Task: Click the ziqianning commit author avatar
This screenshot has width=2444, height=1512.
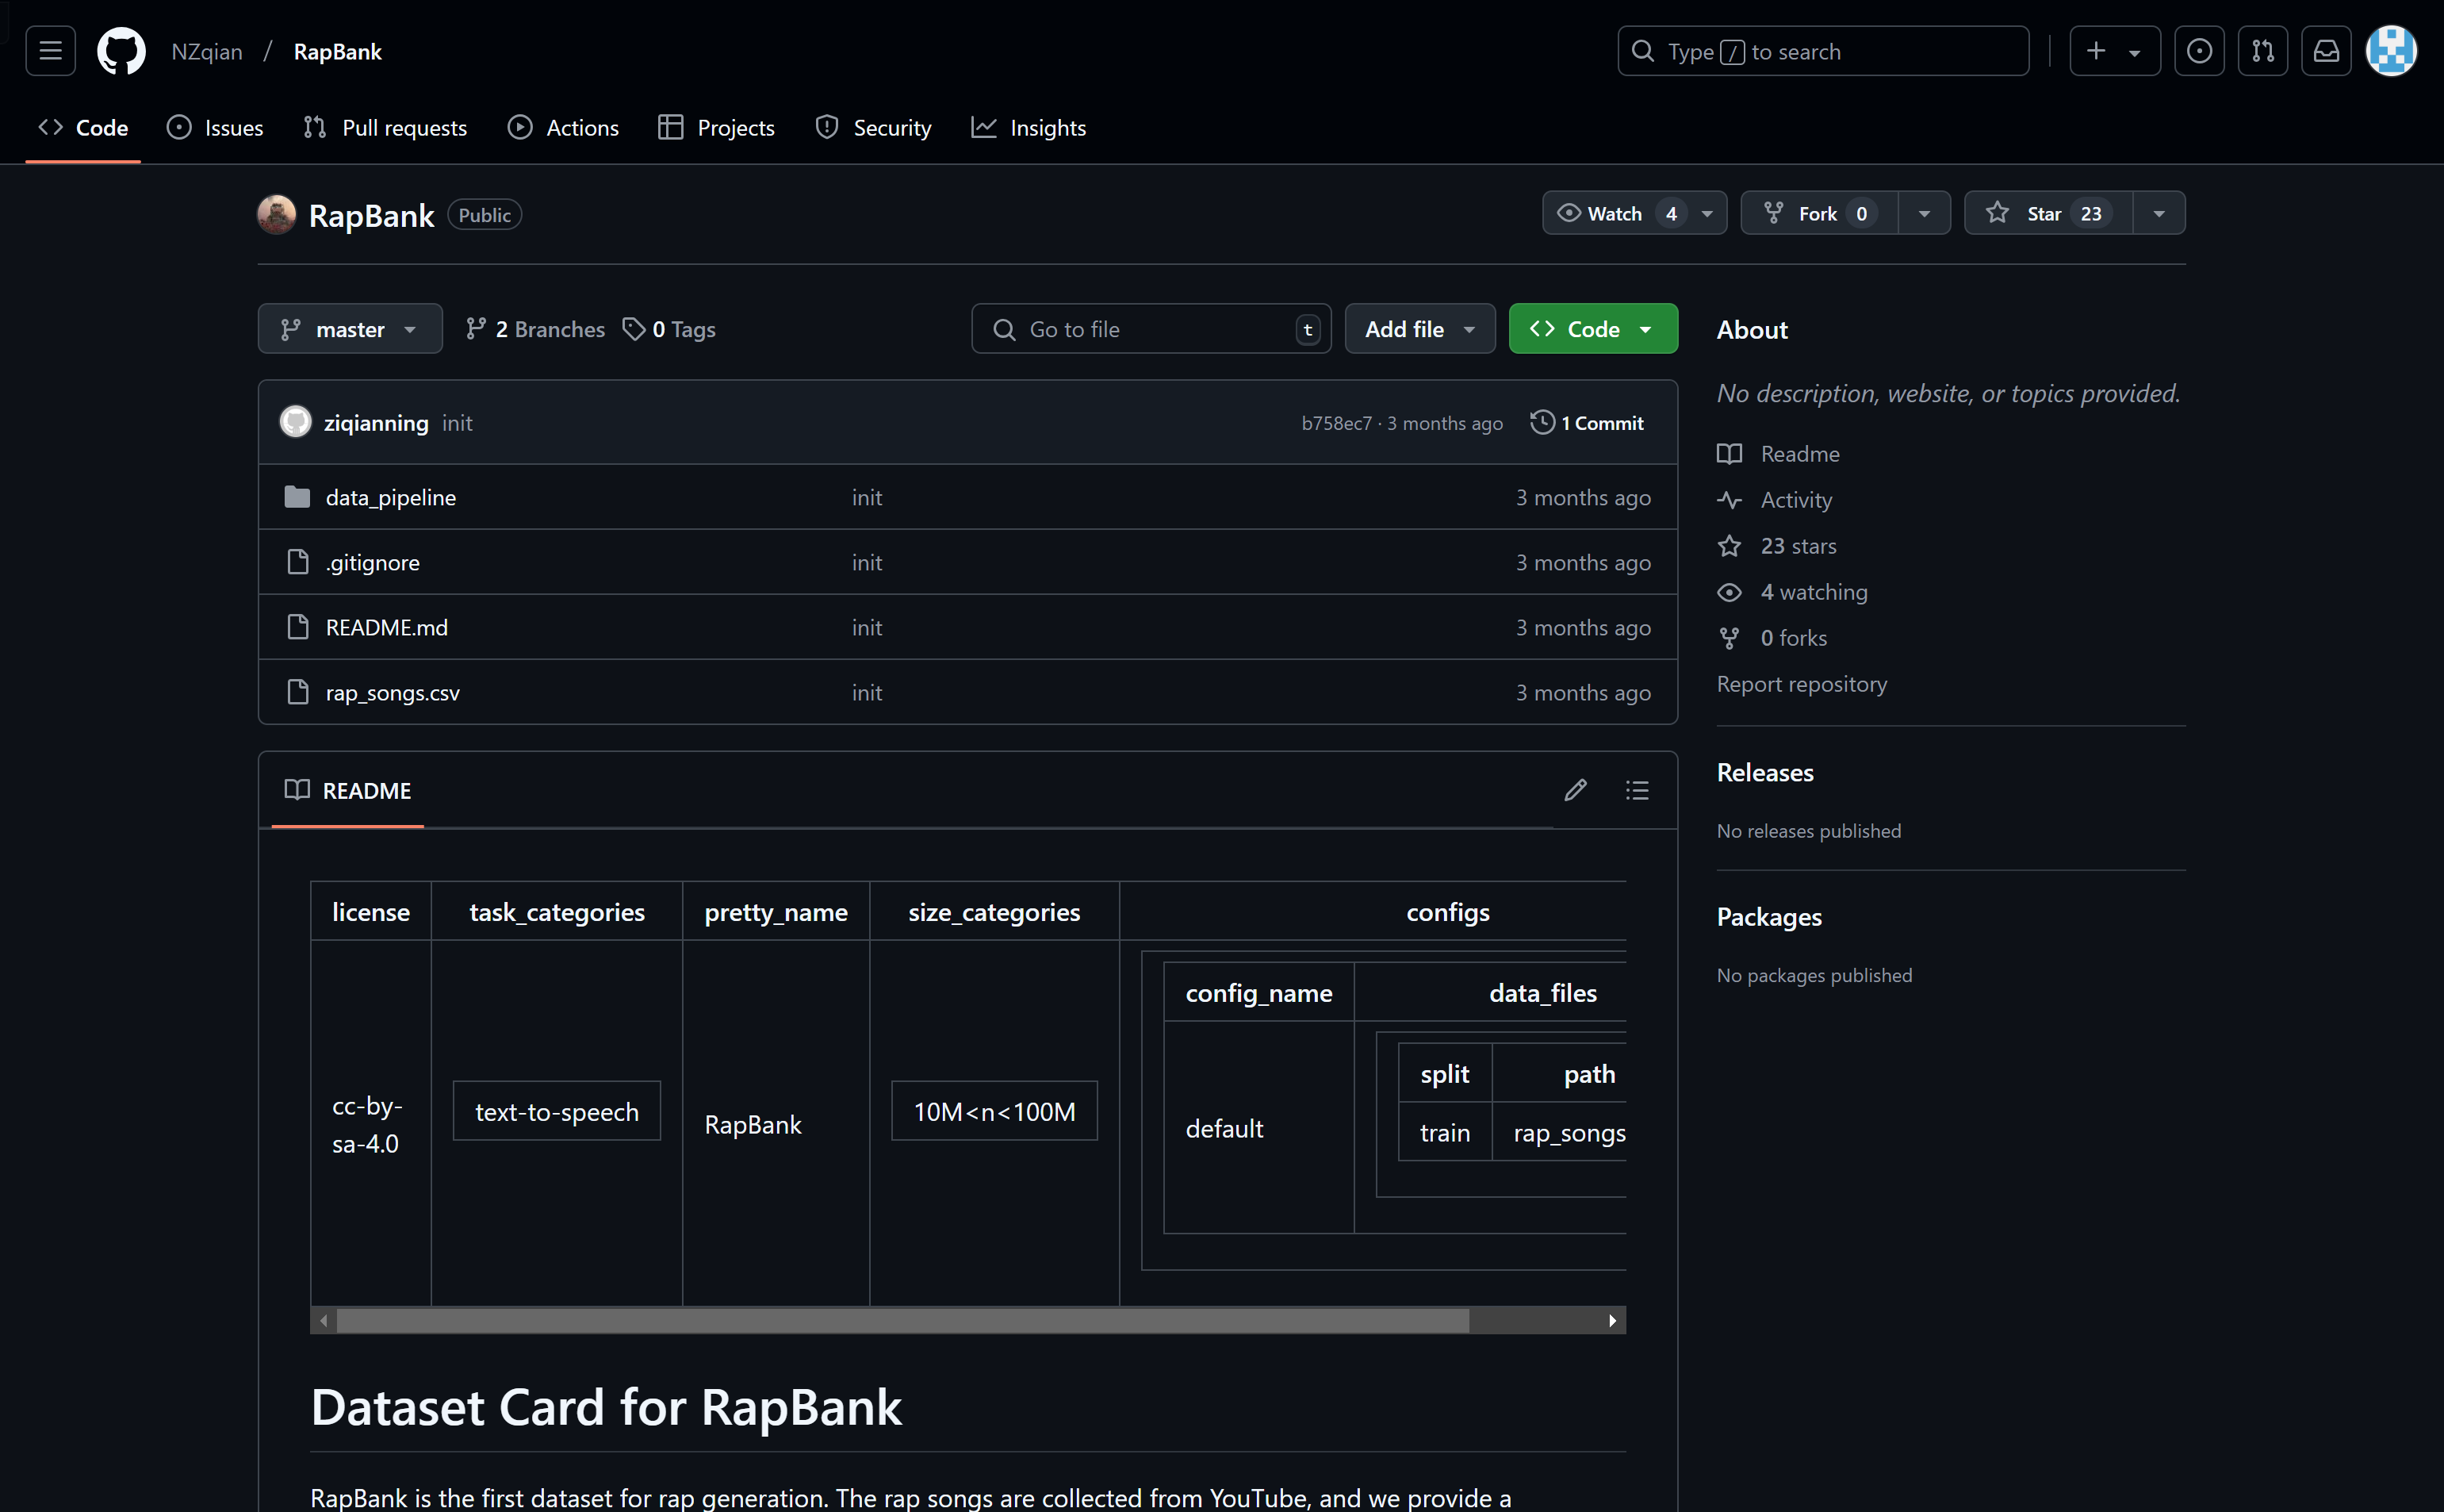Action: tap(296, 422)
